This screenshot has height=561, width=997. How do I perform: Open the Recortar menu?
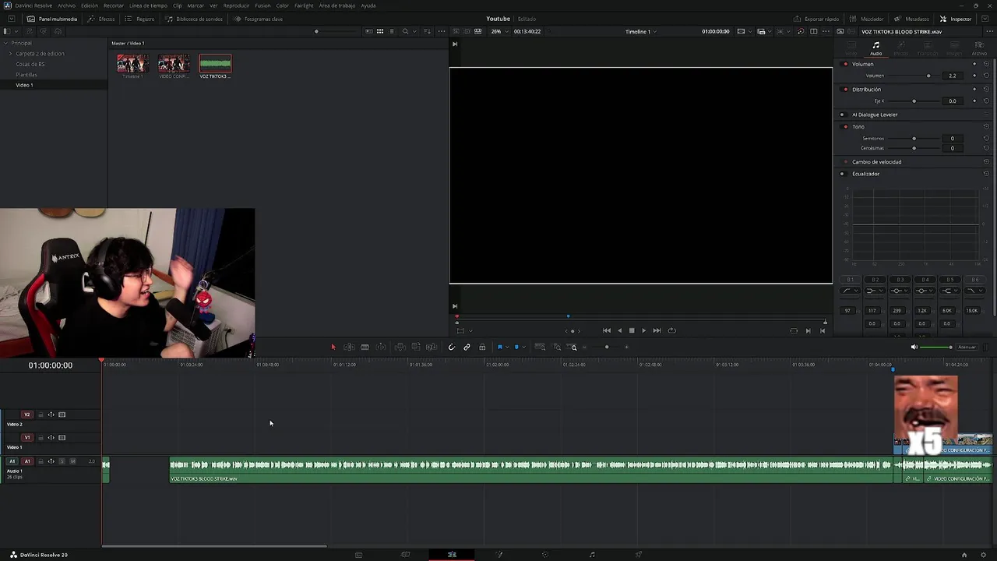114,5
